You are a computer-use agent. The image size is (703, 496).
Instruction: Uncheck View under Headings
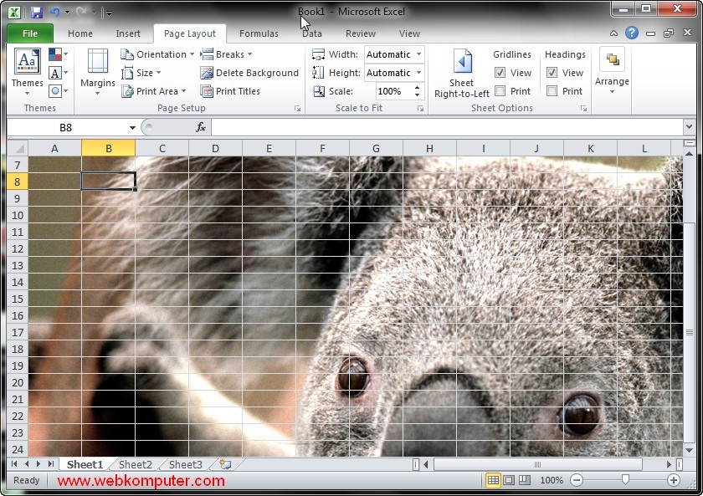(552, 73)
